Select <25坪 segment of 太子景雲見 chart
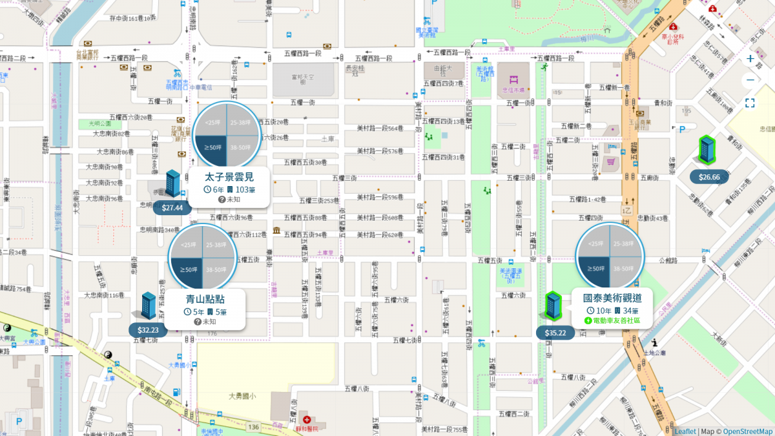Screen dimensions: 775x436 pos(212,121)
